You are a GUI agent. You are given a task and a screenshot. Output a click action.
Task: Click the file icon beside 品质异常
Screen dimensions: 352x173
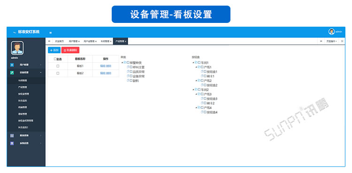(x=128, y=72)
